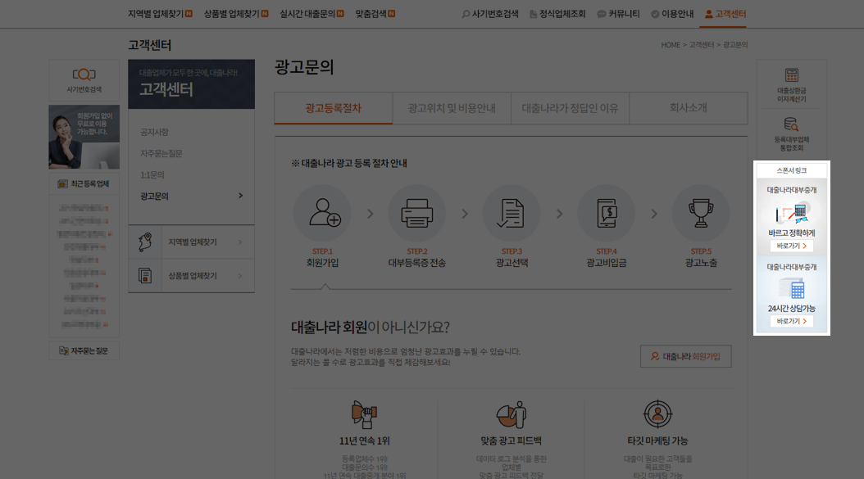Select the STEP.3 광고선택 document icon
864x479 pixels.
pyautogui.click(x=511, y=211)
